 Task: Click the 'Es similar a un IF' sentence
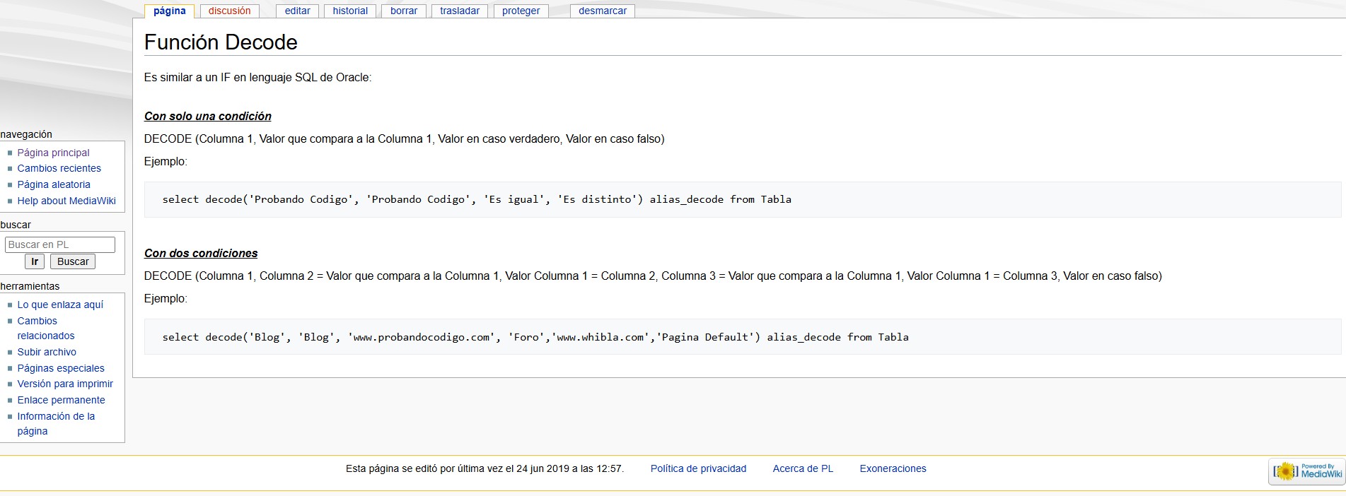(x=257, y=77)
